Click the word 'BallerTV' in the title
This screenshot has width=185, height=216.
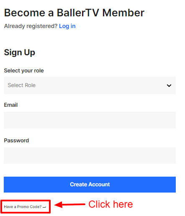[x=78, y=13]
